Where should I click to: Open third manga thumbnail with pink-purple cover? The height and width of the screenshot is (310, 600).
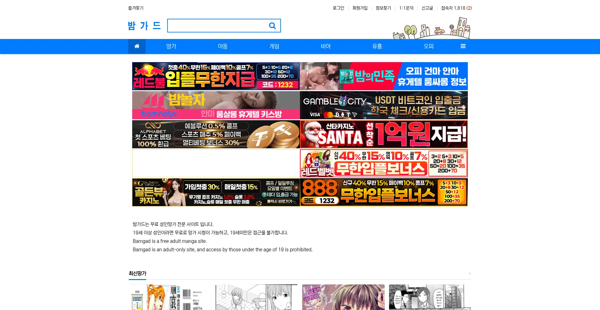343,297
